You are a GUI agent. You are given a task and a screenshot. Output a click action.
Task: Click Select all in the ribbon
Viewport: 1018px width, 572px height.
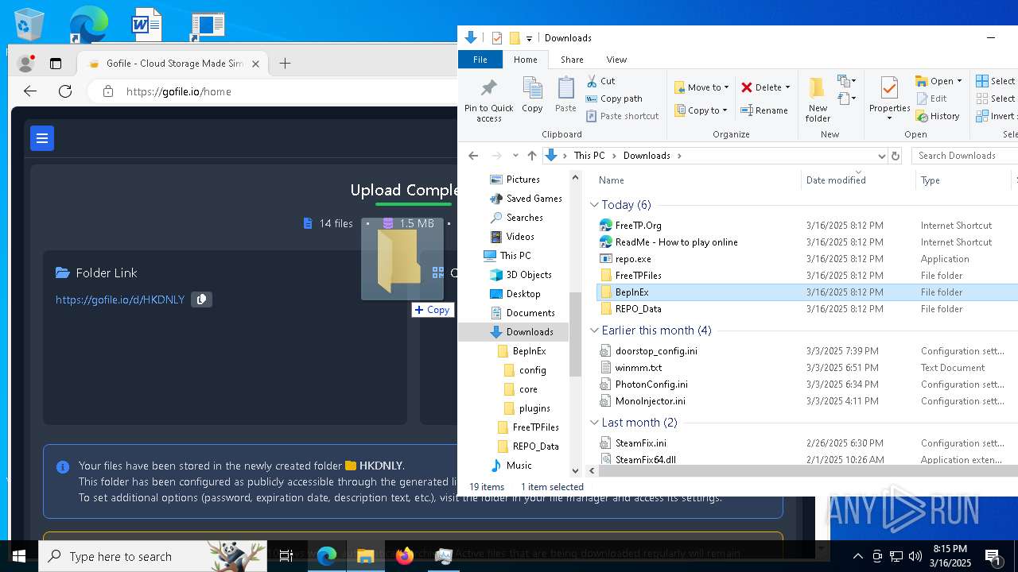click(x=997, y=81)
